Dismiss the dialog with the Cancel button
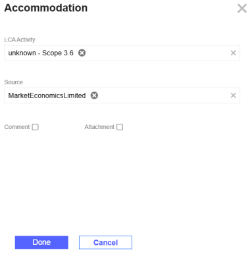Screen dimensions: 250x258 click(105, 242)
